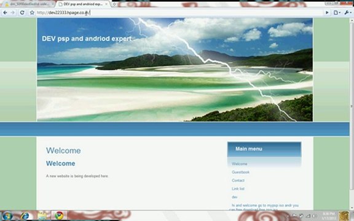Click the Go arrow beside the address bar
The image size is (354, 221).
(x=327, y=13)
